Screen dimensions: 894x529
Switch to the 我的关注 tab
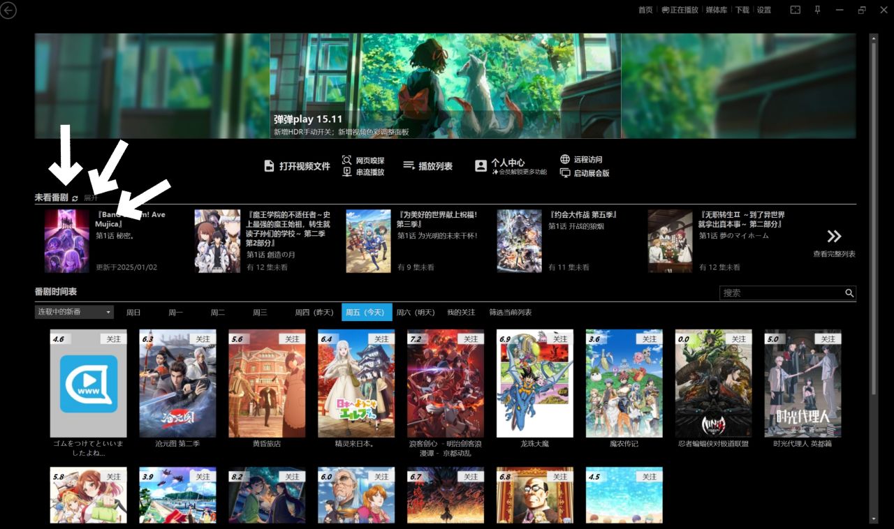[461, 312]
